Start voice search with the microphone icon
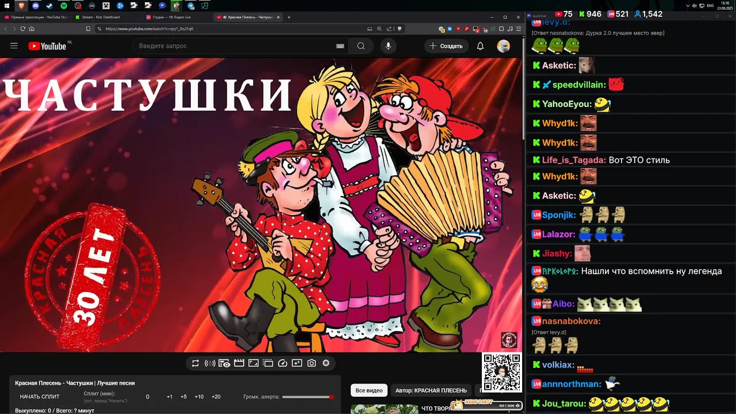Image resolution: width=736 pixels, height=414 pixels. pyautogui.click(x=388, y=46)
